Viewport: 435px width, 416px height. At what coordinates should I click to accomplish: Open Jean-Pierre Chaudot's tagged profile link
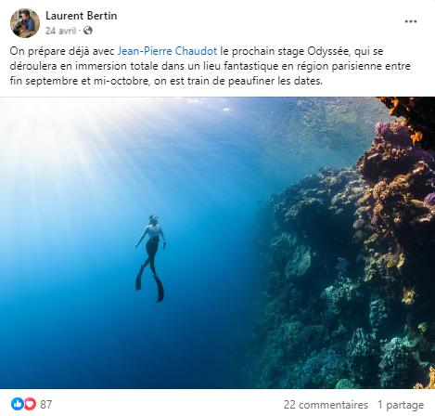tap(167, 51)
